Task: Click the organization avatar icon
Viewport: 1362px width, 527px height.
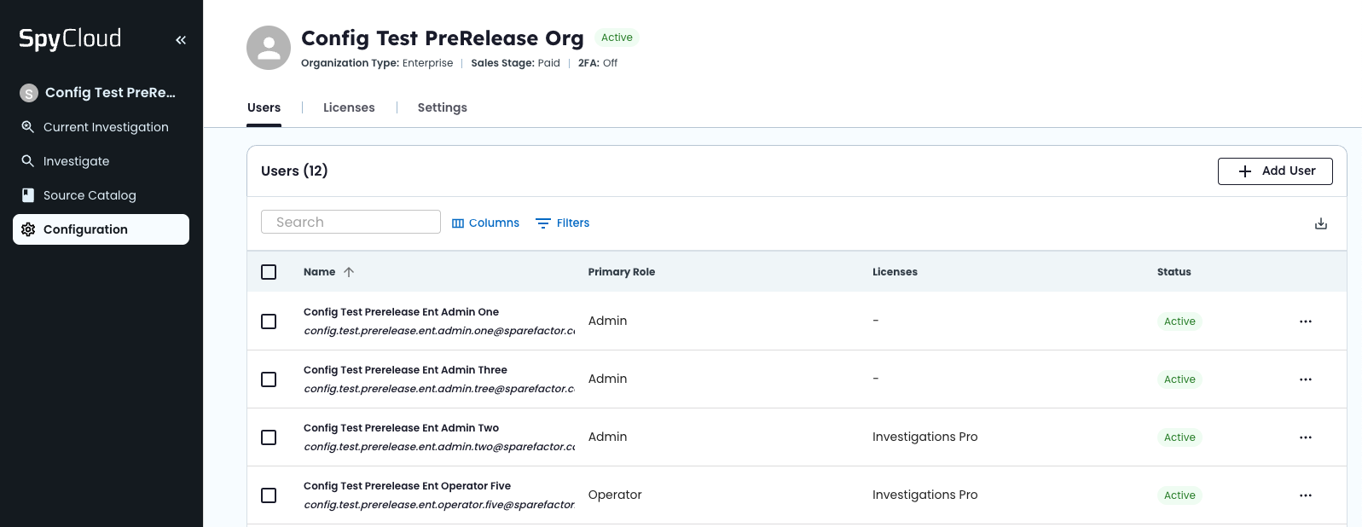Action: point(269,48)
